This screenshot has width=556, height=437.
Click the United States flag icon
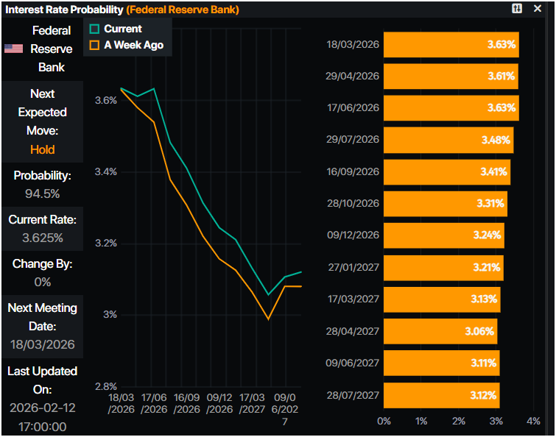[13, 49]
